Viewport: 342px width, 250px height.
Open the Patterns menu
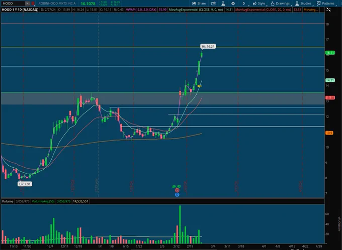(325, 4)
